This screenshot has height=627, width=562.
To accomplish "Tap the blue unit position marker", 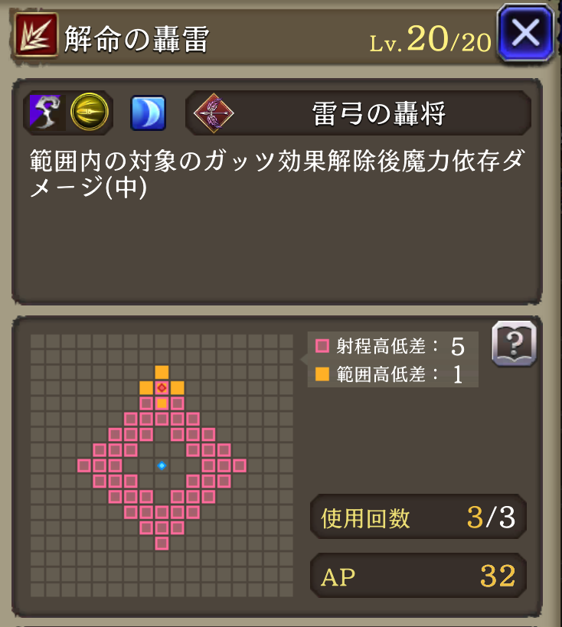I will click(162, 465).
